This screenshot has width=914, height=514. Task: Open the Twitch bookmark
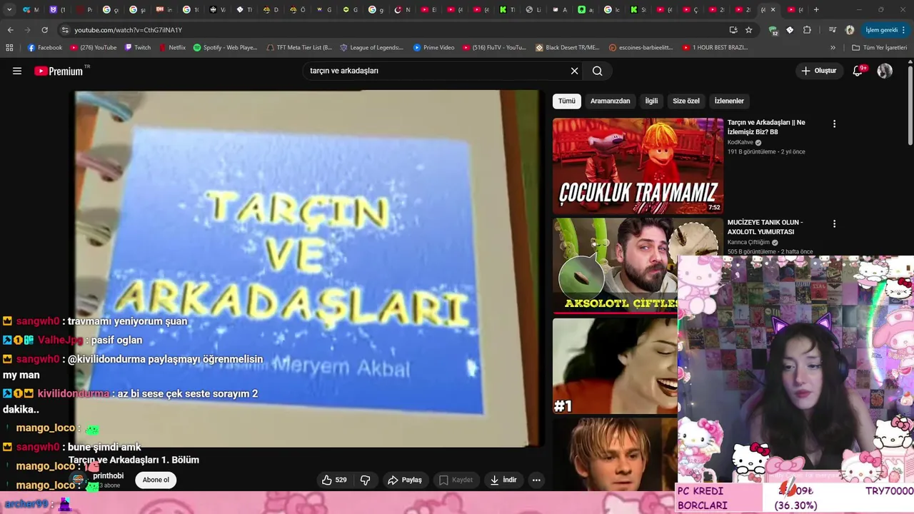[138, 48]
